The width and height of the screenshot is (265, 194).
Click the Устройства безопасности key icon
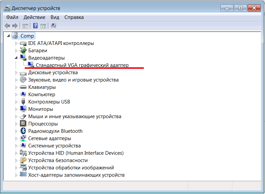(x=23, y=160)
